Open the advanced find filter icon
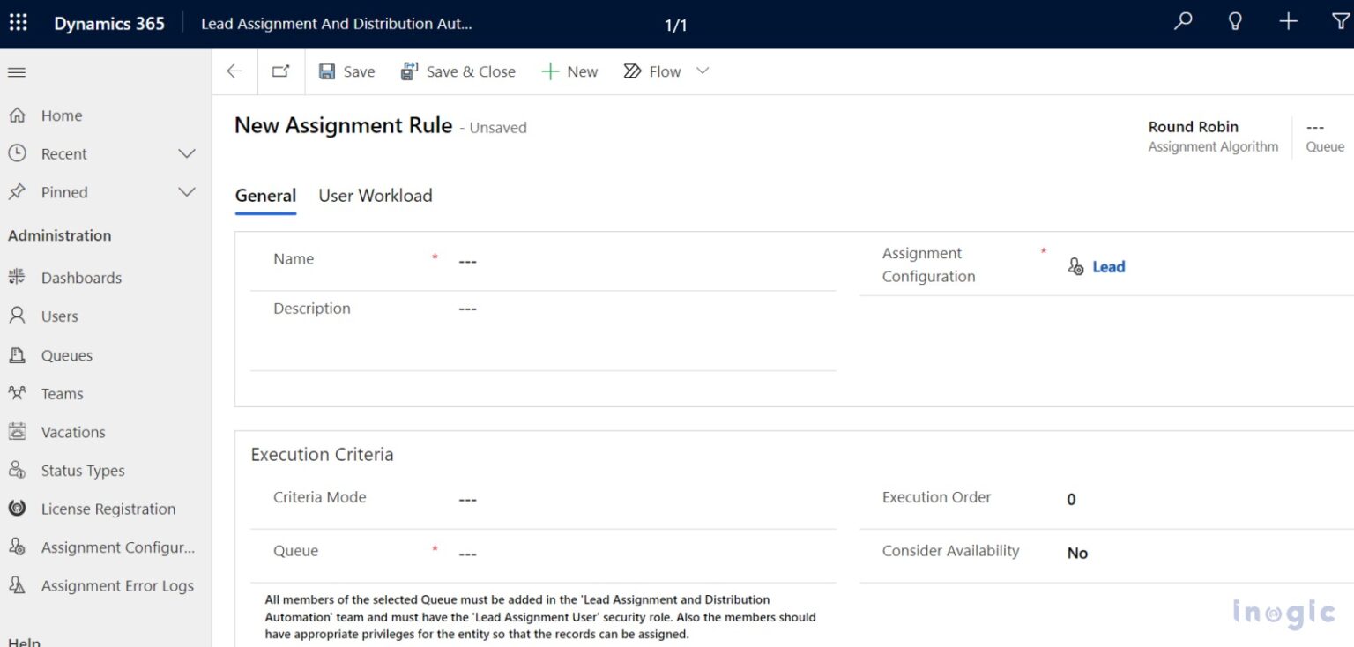Screen dimensions: 1354x647 click(x=1340, y=22)
